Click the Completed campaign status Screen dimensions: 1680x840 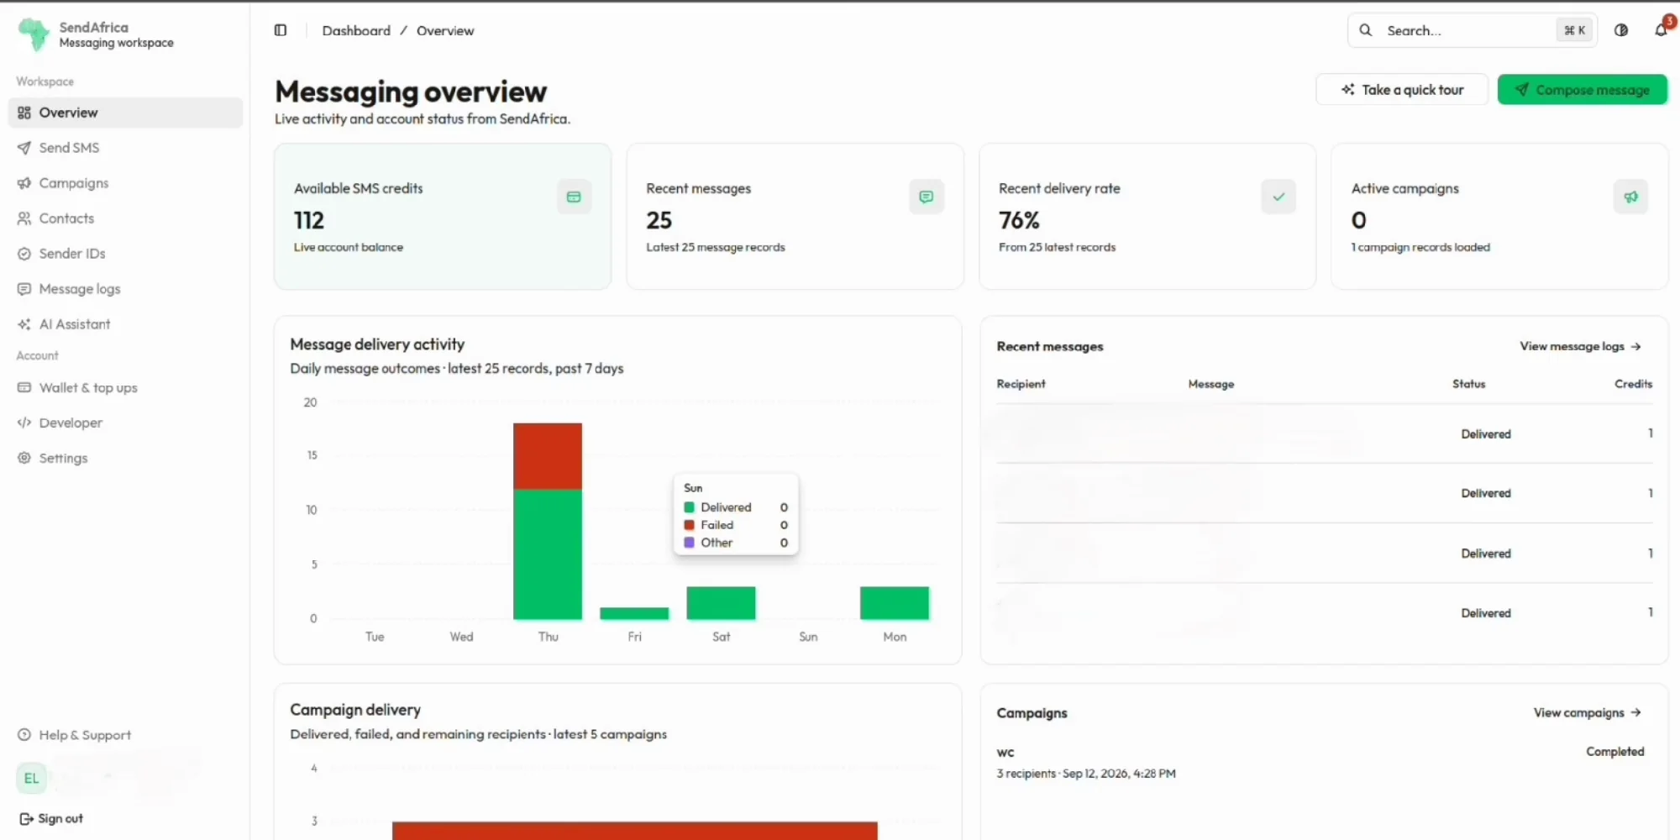[x=1614, y=752]
